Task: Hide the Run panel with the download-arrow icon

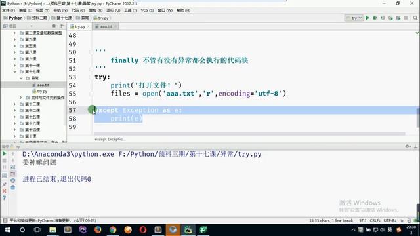Action: point(415,146)
